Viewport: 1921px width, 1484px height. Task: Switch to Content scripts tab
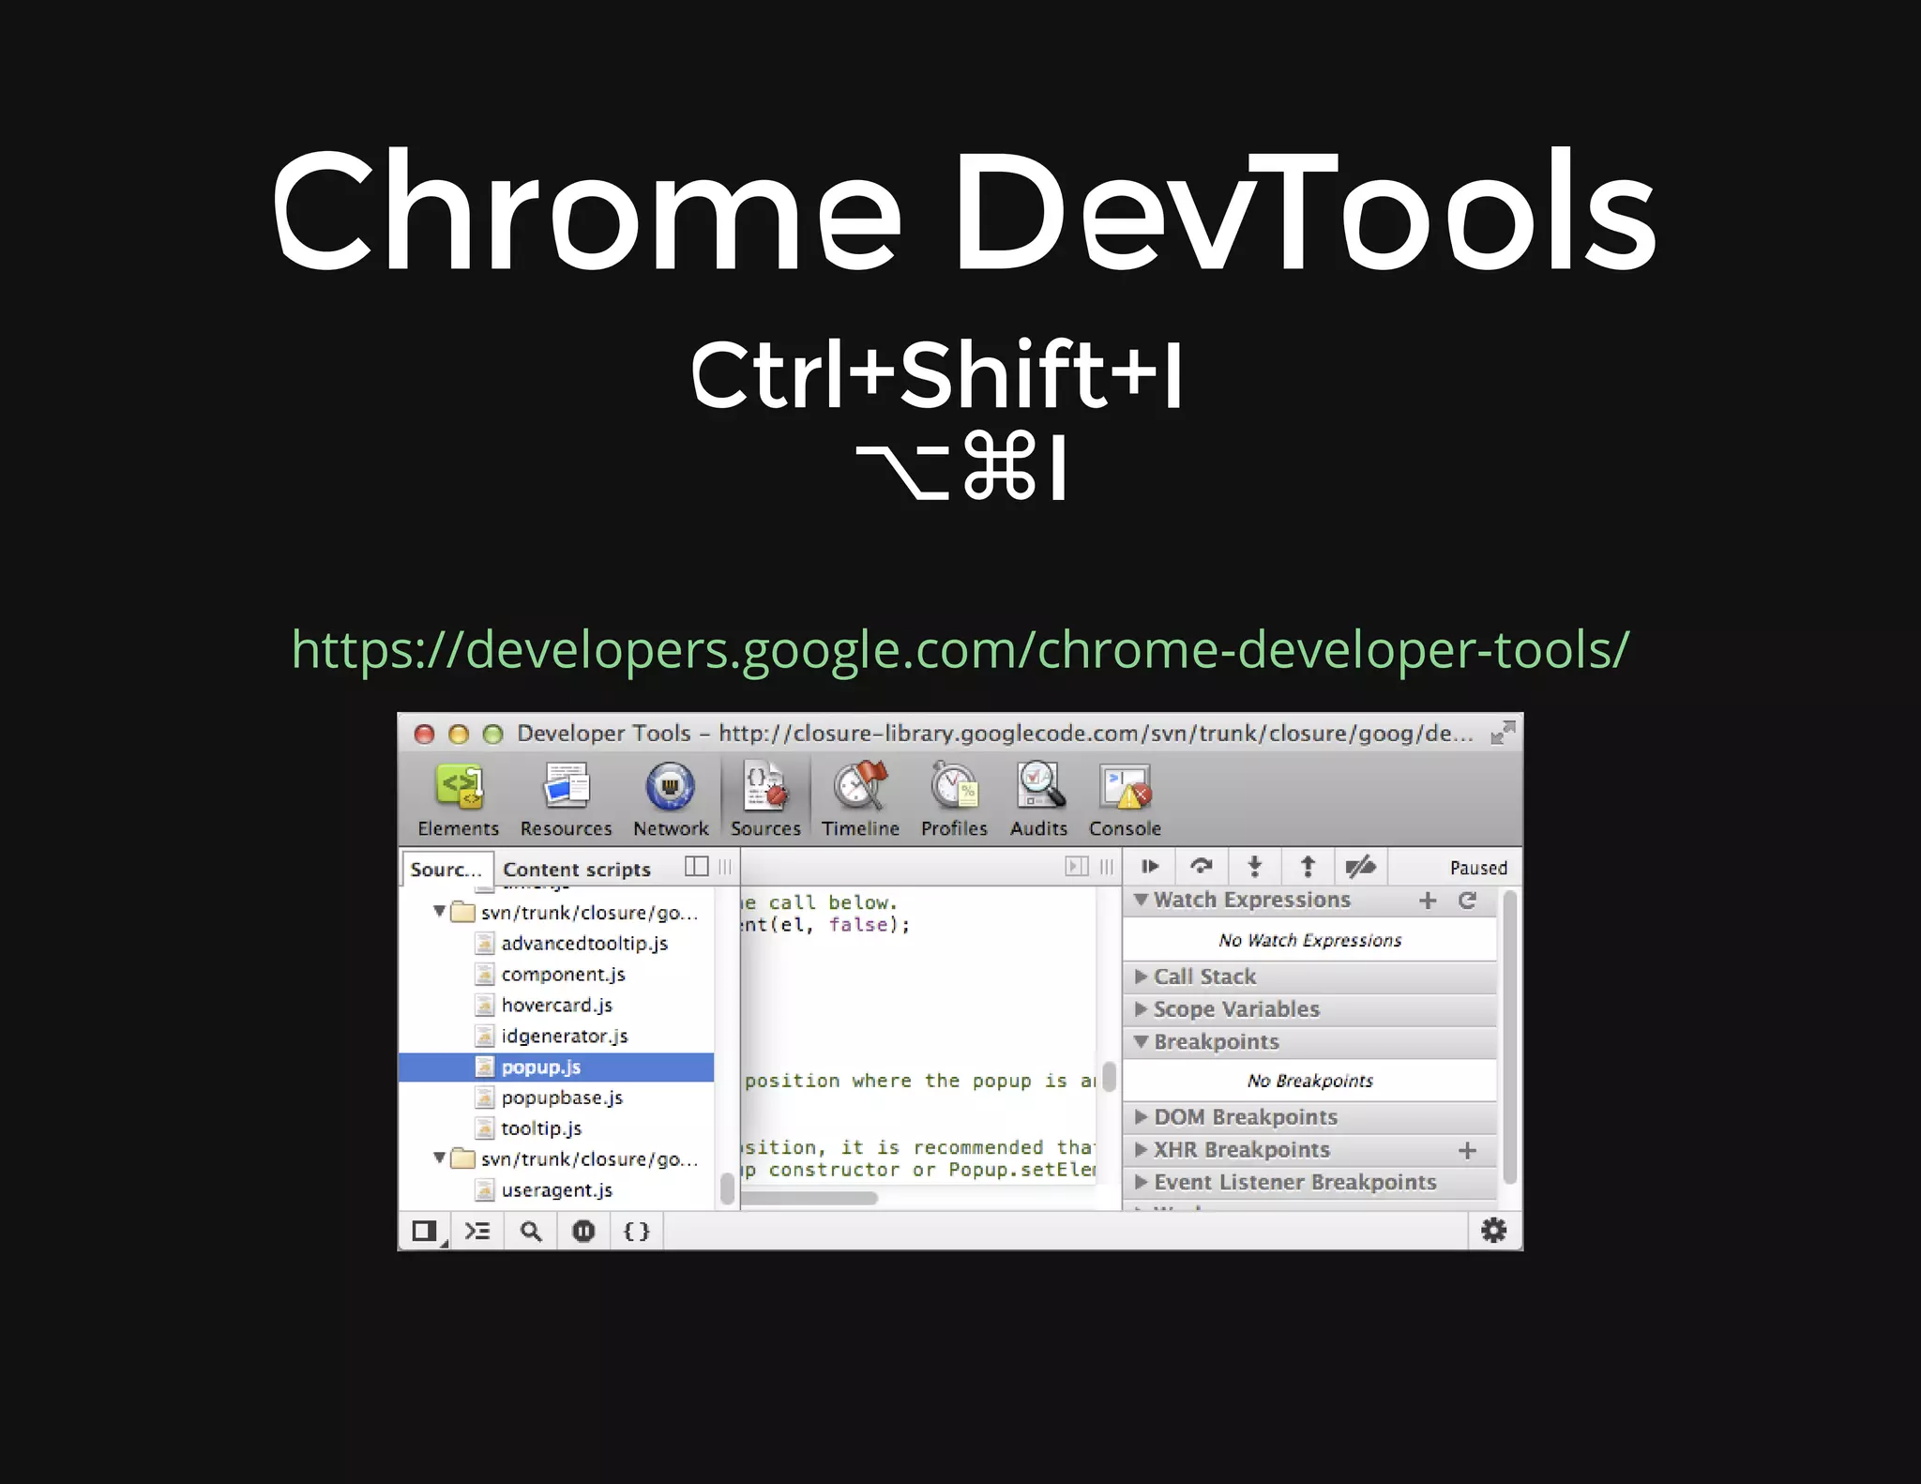577,870
